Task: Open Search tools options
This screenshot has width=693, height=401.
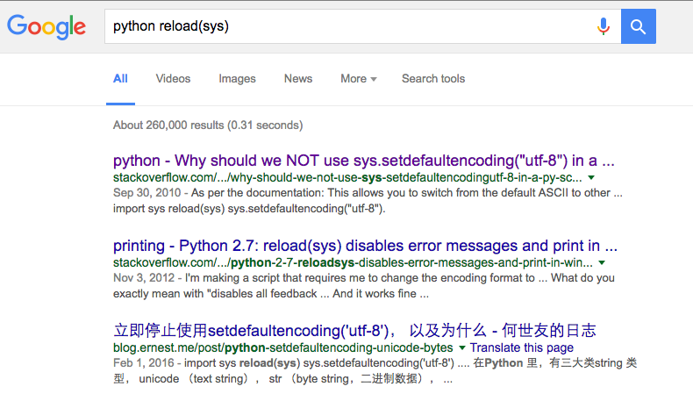Action: (433, 79)
